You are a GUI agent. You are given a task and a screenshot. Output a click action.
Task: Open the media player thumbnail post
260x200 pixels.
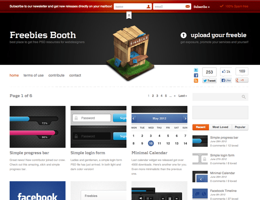[159, 191]
